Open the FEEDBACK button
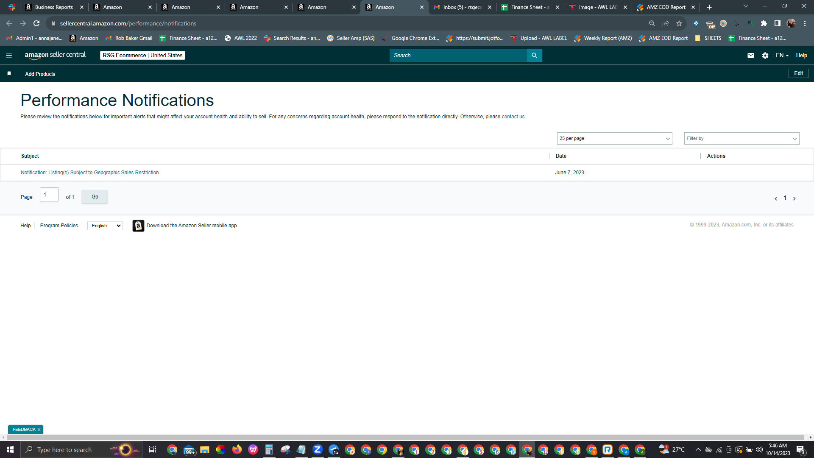 pos(24,430)
